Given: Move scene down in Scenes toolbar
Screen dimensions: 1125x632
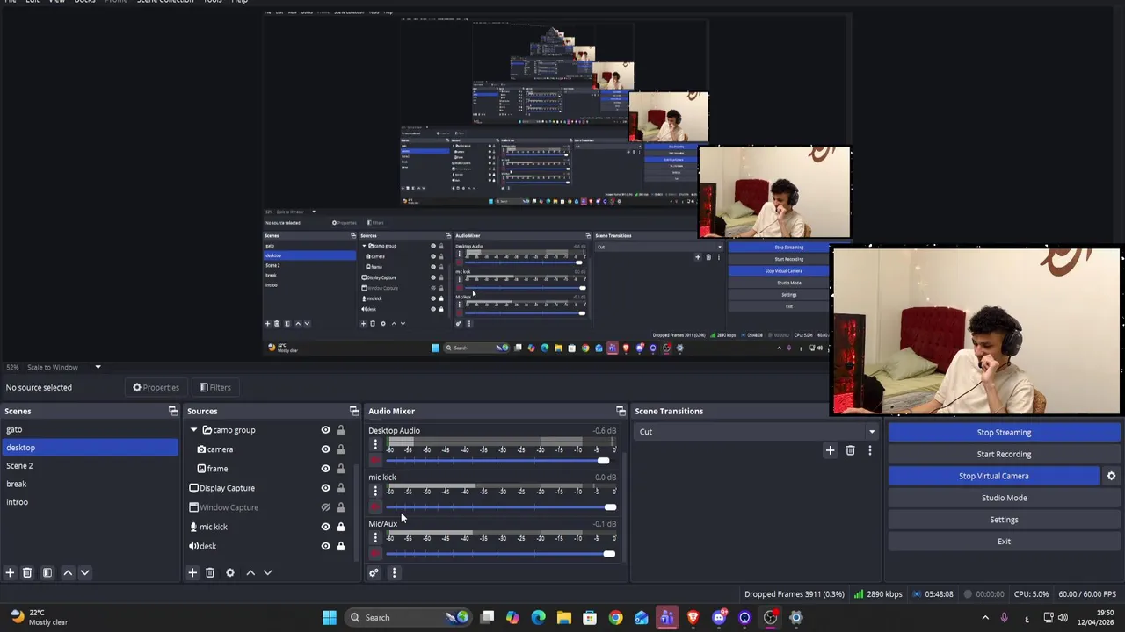Looking at the screenshot, I should tap(84, 572).
